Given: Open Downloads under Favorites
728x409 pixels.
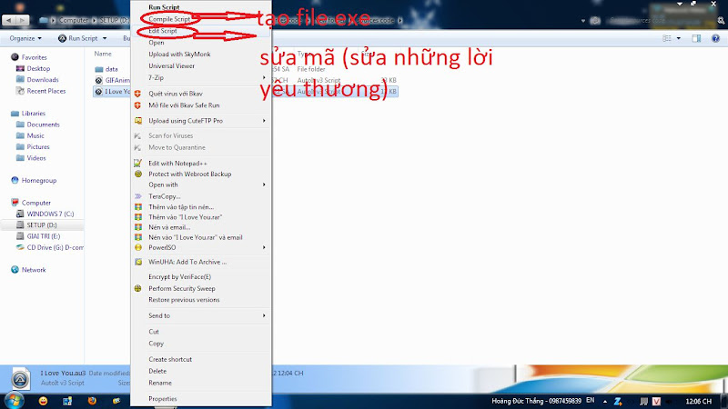Looking at the screenshot, I should tap(43, 80).
